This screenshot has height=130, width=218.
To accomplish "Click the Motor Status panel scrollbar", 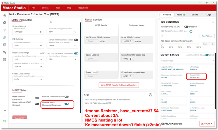I will [215, 81].
